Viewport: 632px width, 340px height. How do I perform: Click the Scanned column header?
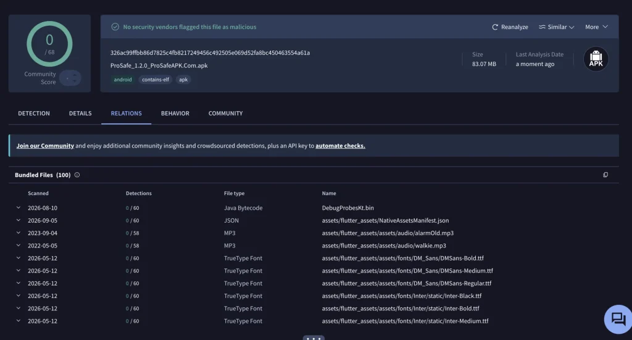pos(38,193)
